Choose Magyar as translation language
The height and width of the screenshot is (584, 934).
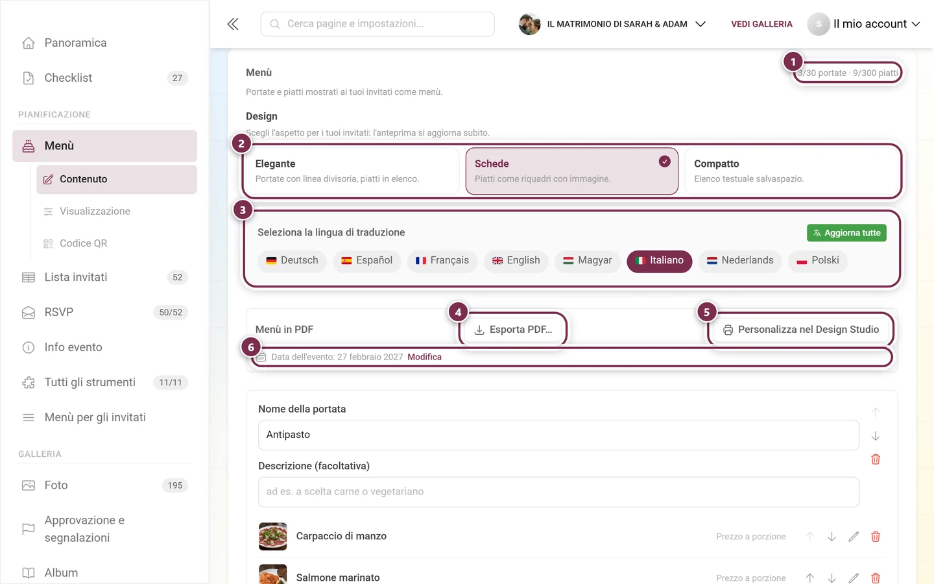coord(588,261)
